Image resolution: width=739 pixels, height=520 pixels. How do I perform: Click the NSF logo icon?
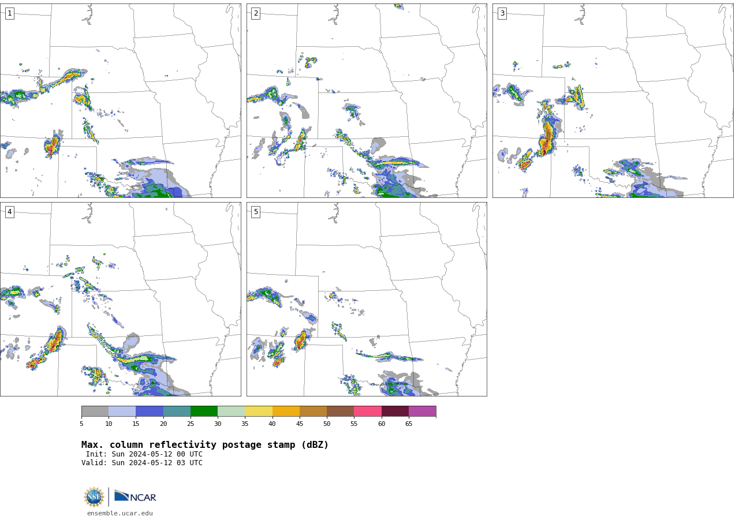click(x=94, y=497)
